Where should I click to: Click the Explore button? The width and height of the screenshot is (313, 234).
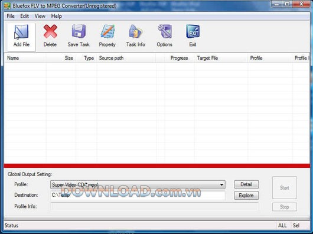pyautogui.click(x=246, y=196)
